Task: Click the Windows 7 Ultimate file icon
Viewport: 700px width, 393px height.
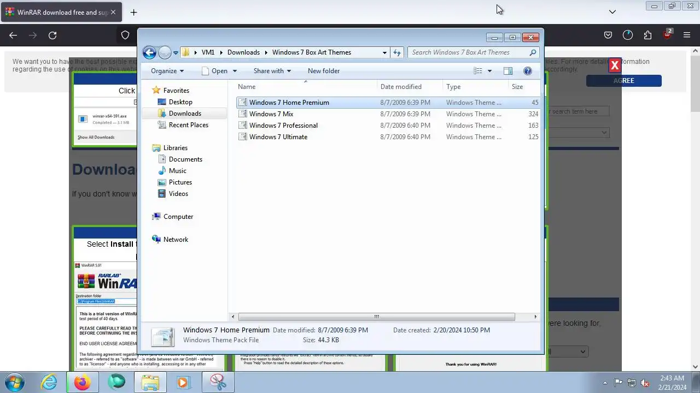Action: coord(243,137)
